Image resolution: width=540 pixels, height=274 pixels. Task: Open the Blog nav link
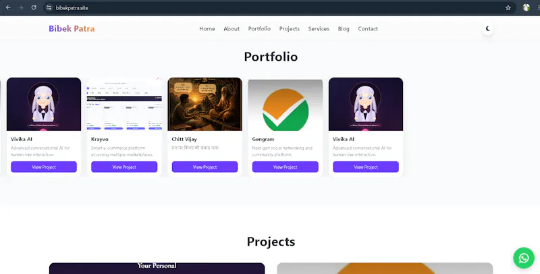(344, 29)
